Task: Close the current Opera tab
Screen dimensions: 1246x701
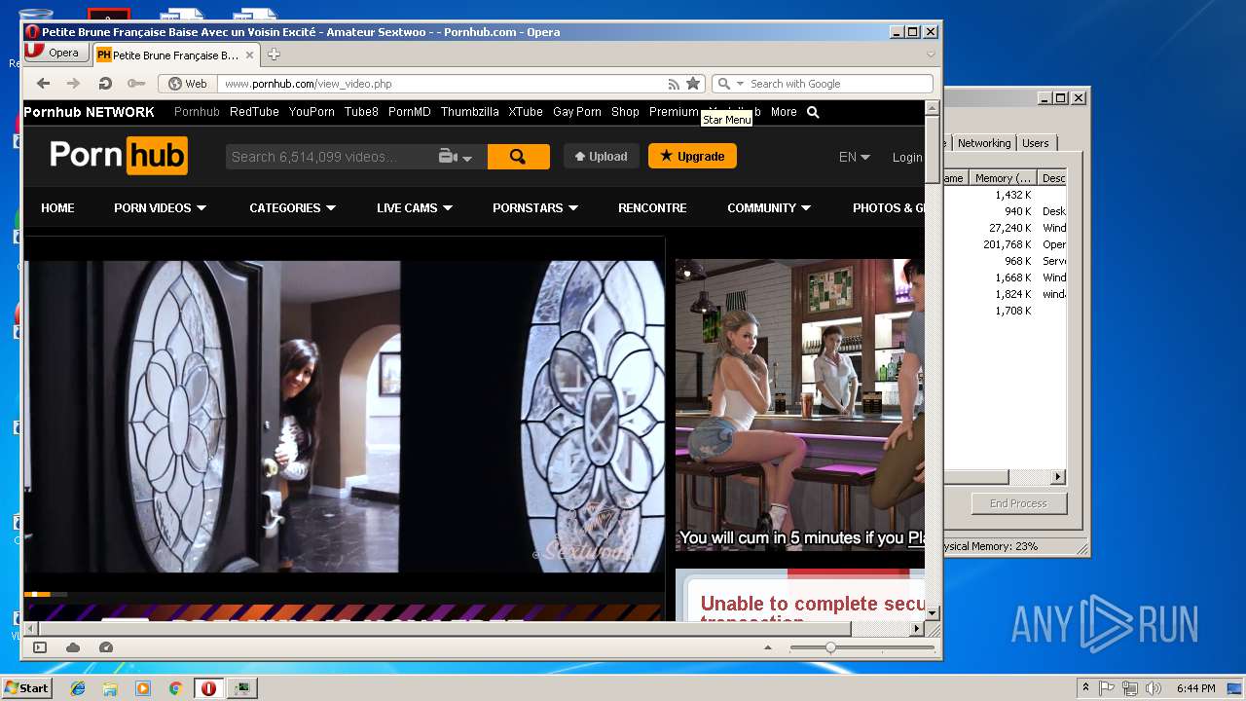Action: point(249,55)
